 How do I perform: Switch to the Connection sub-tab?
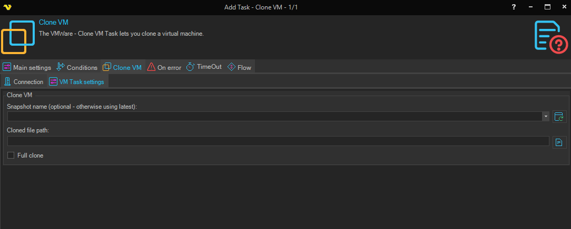tap(23, 82)
